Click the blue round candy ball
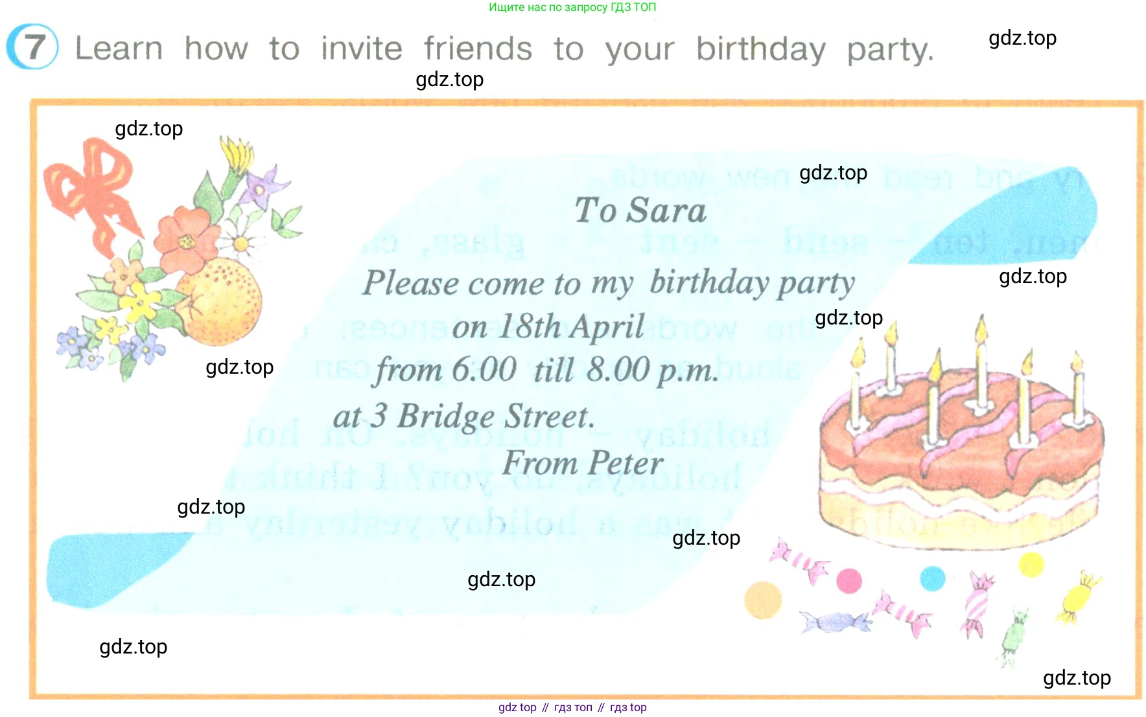Image resolution: width=1146 pixels, height=717 pixels. tap(932, 578)
